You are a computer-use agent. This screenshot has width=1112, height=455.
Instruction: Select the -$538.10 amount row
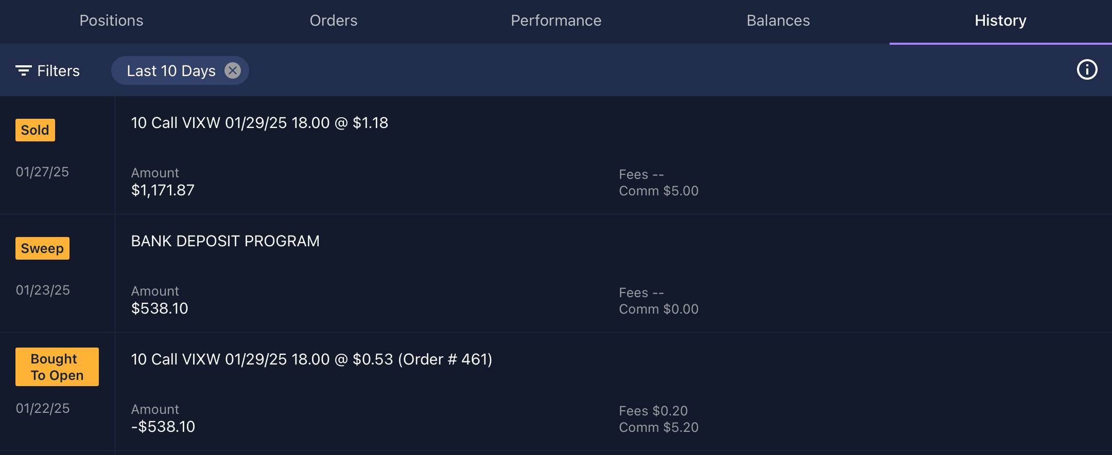point(163,427)
